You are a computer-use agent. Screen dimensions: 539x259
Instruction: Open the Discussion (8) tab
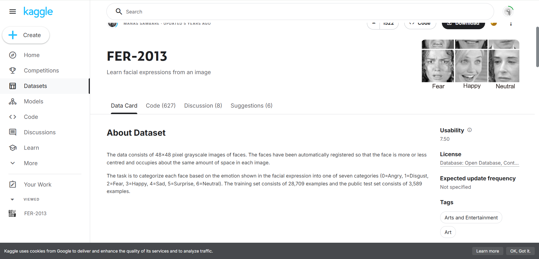(x=203, y=106)
